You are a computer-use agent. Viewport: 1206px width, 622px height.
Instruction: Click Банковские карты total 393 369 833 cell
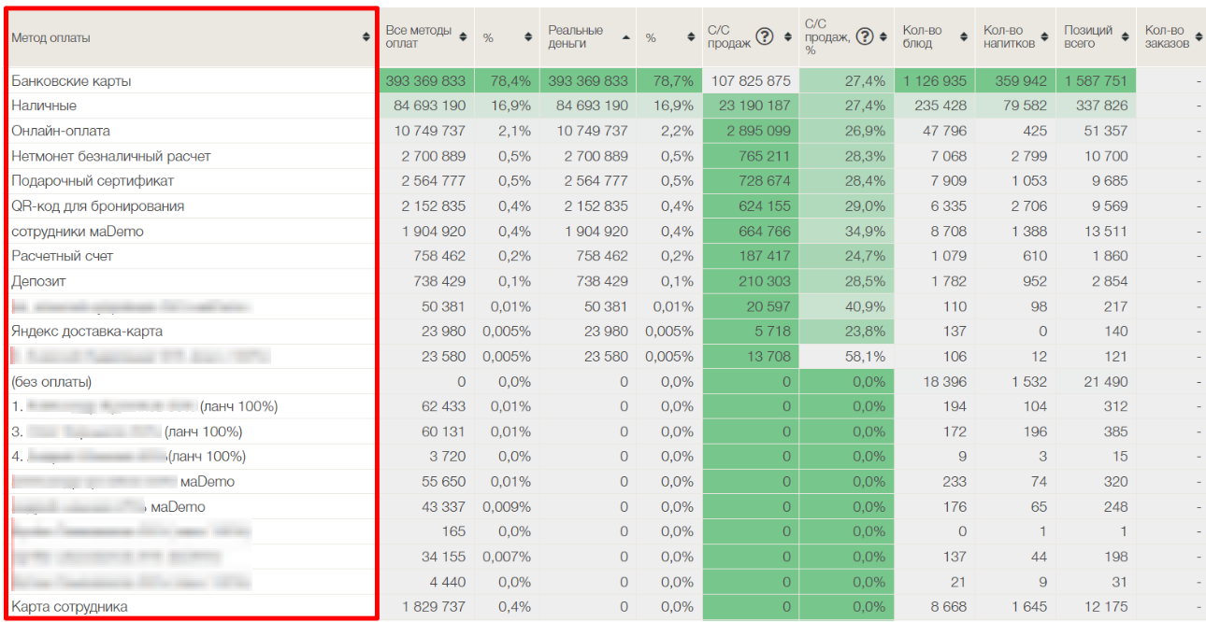[425, 81]
